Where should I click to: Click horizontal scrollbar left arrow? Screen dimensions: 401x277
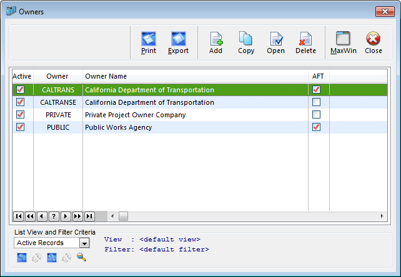tap(112, 216)
